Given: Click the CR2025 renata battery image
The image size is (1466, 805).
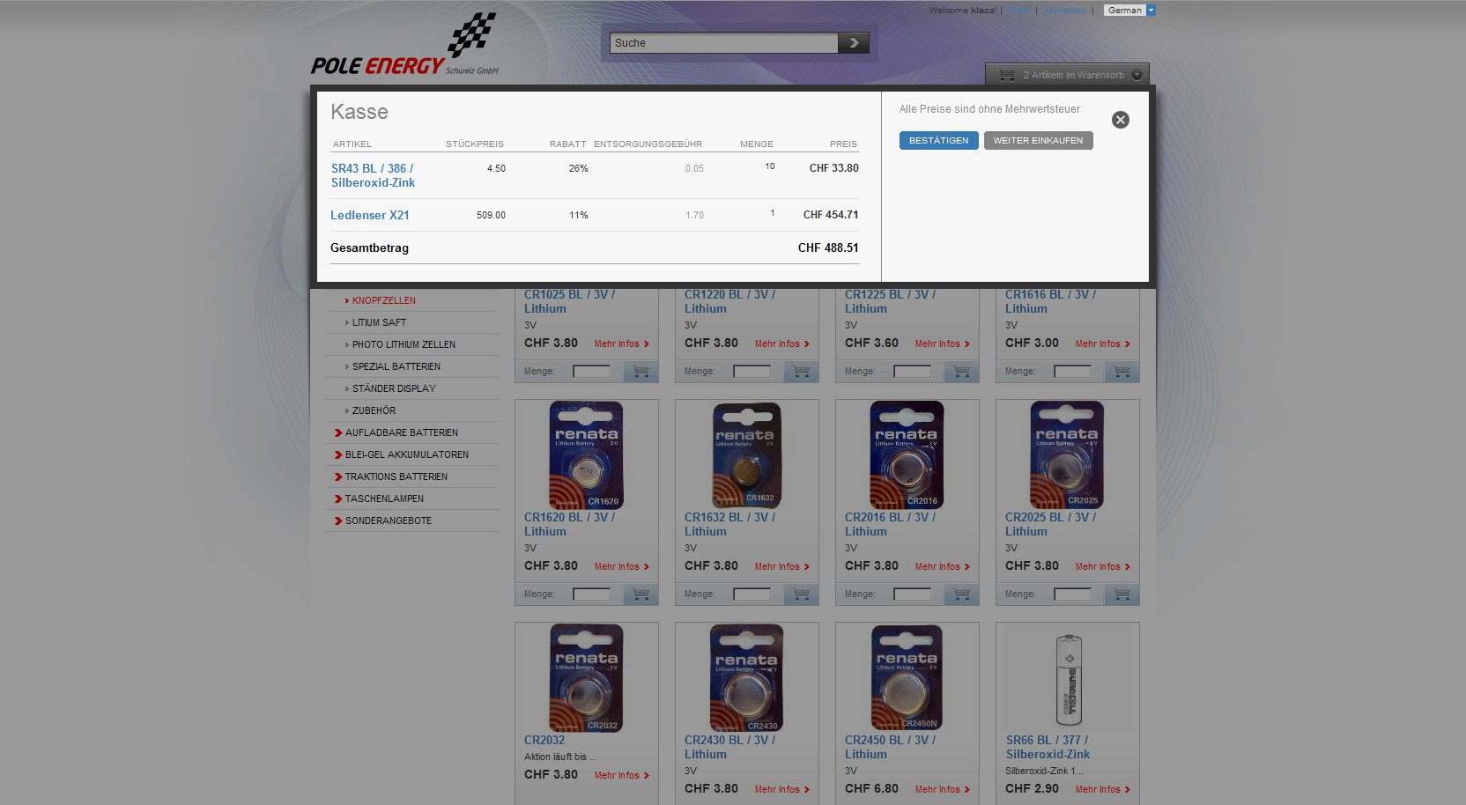Looking at the screenshot, I should 1067,455.
